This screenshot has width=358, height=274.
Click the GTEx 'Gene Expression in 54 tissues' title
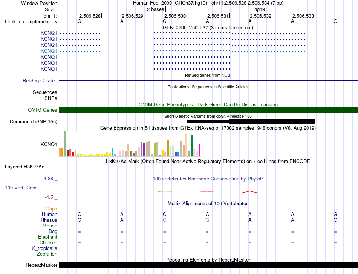tap(208, 128)
